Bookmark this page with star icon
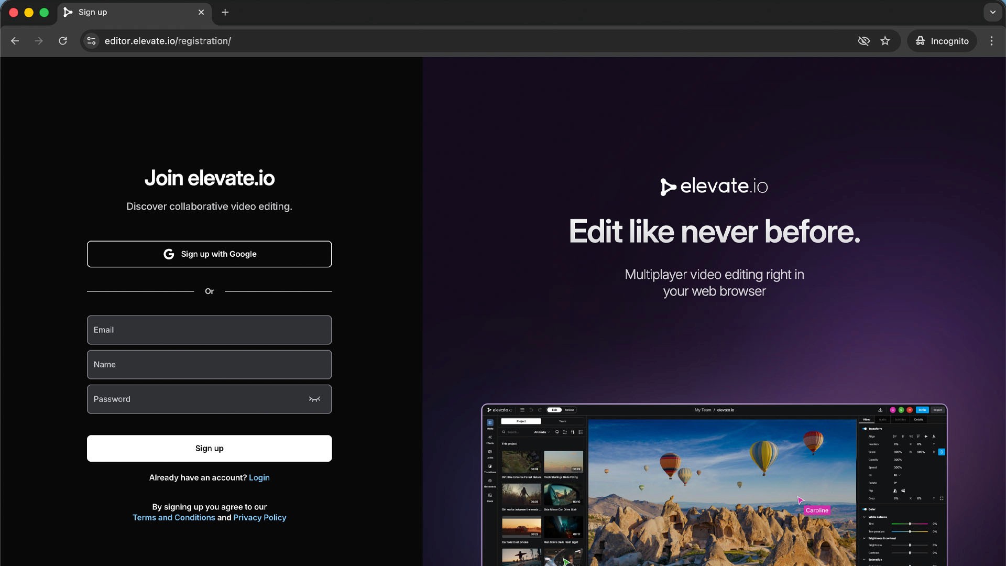Viewport: 1006px width, 566px height. (885, 41)
